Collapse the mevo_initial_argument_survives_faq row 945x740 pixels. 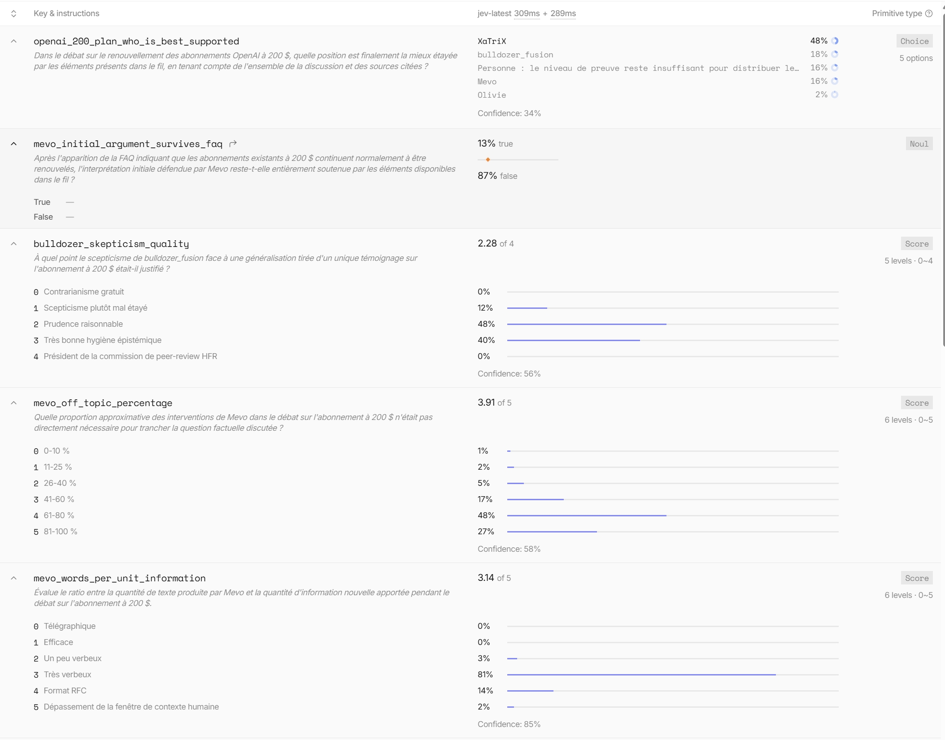pyautogui.click(x=14, y=144)
